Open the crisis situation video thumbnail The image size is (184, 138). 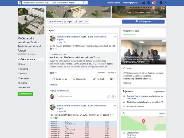tap(144, 52)
